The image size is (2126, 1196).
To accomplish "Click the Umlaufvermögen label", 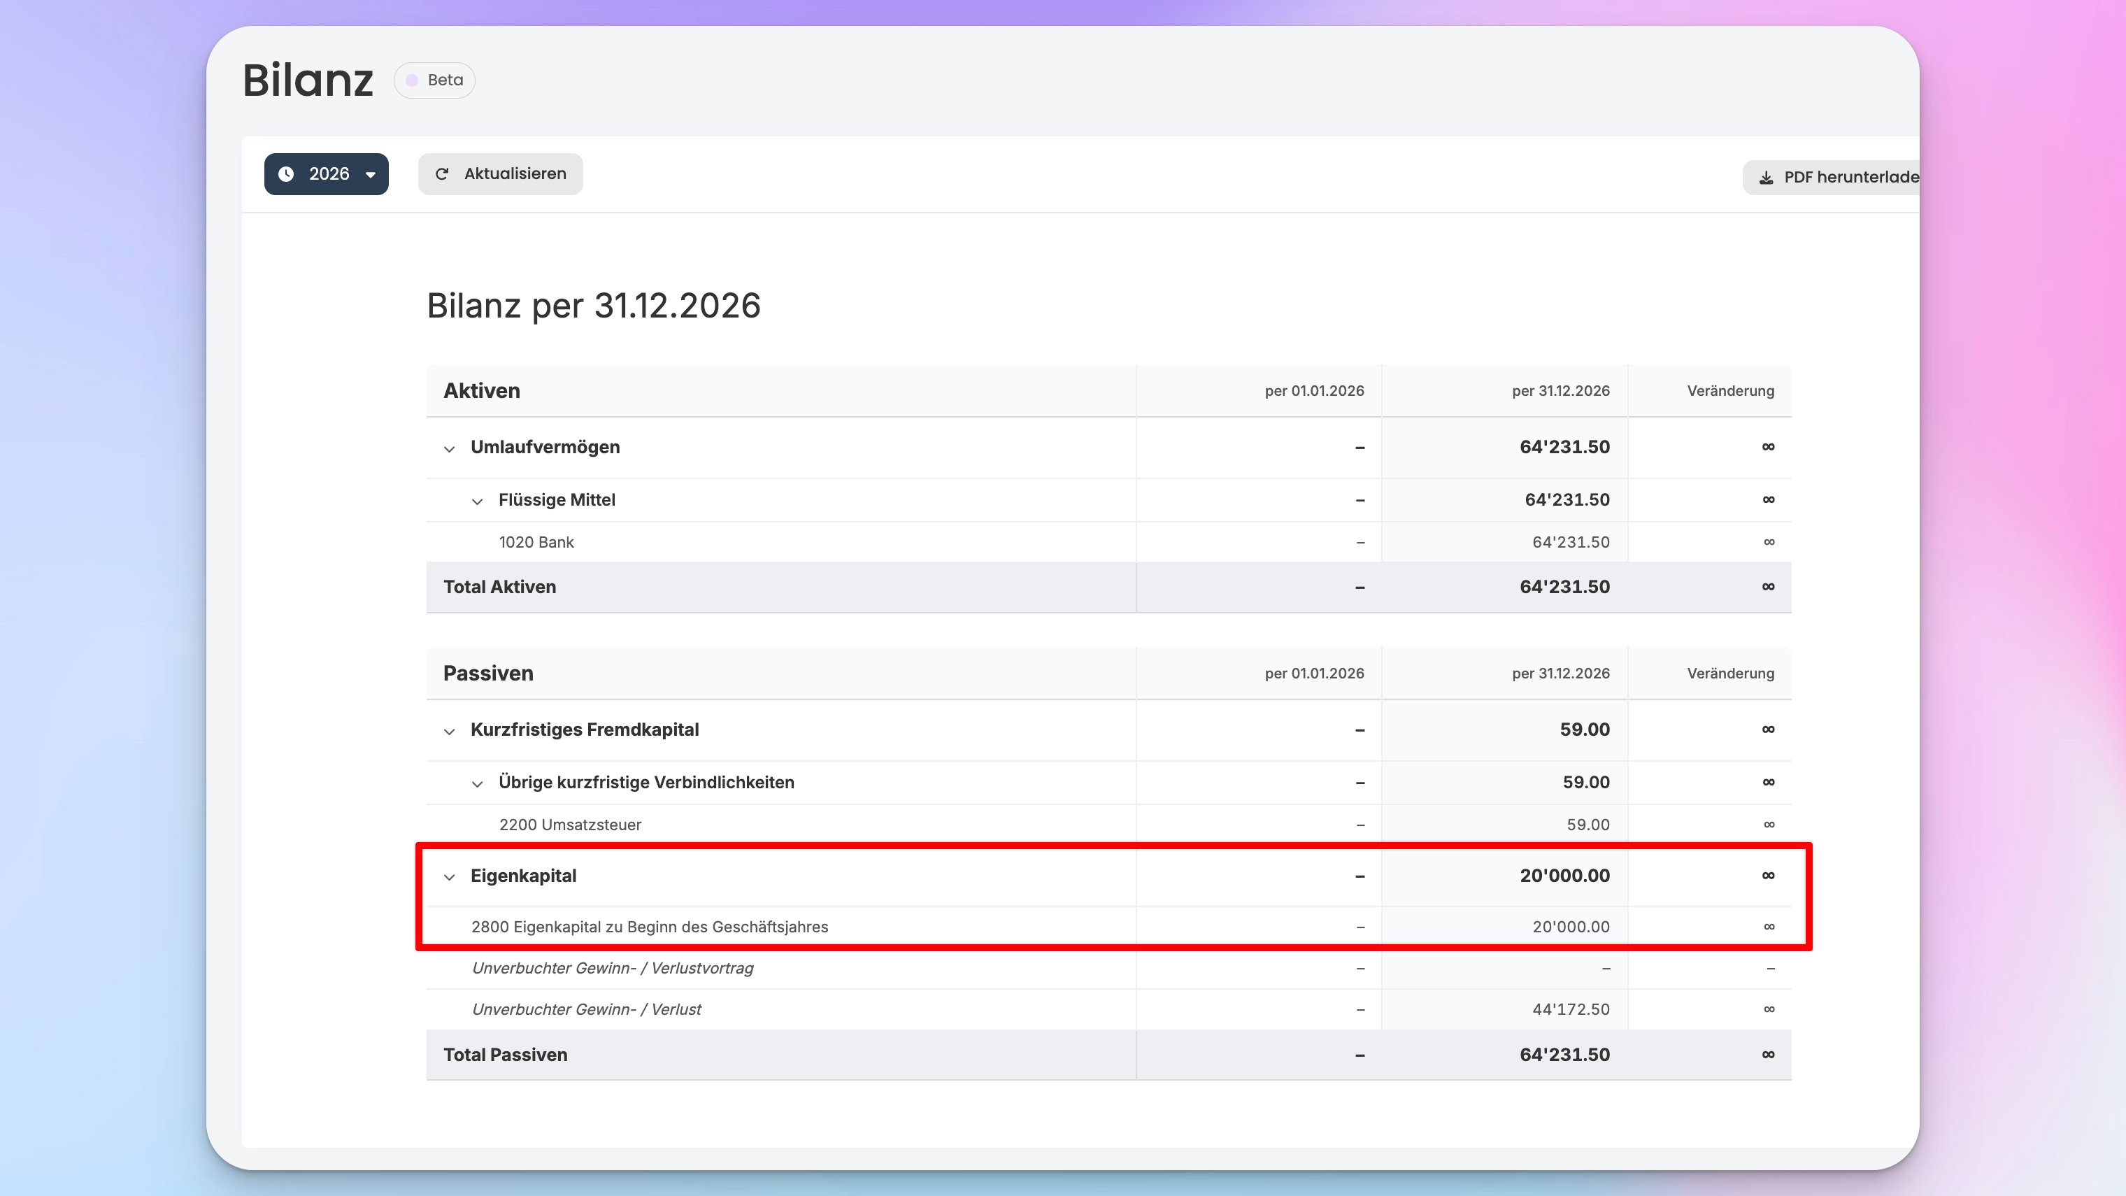I will (545, 448).
